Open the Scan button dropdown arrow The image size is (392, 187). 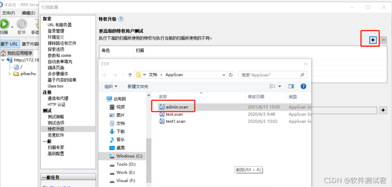12,27
